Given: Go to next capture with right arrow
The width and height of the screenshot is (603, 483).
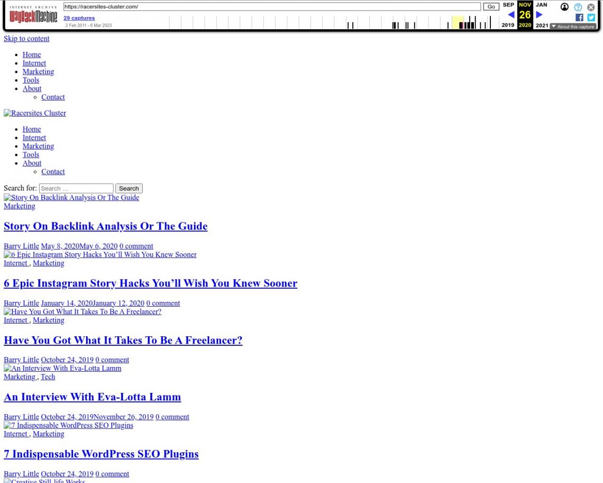Looking at the screenshot, I should 540,15.
